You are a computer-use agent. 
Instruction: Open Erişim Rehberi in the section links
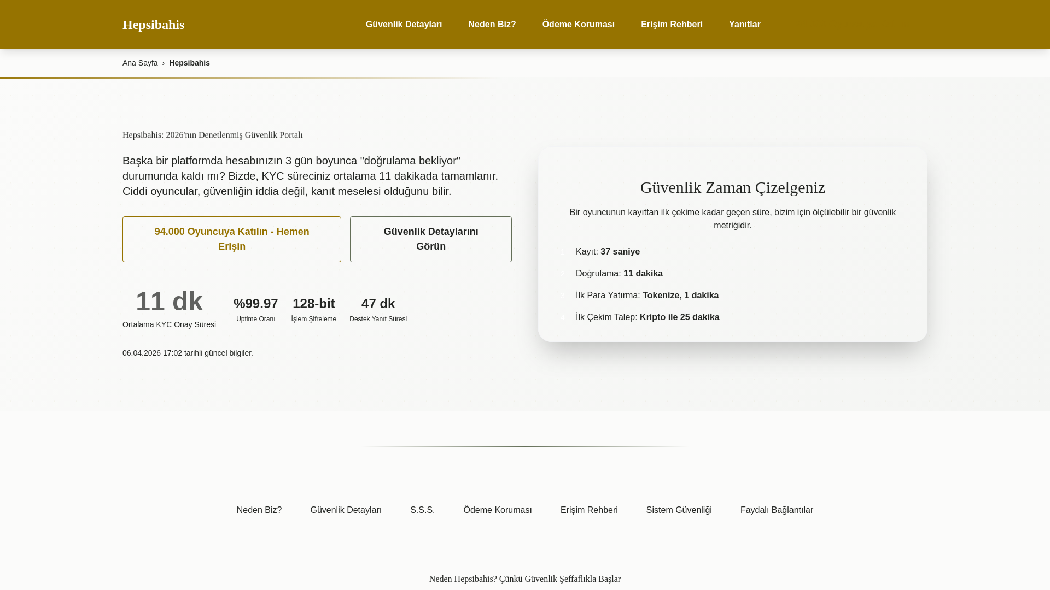point(589,510)
